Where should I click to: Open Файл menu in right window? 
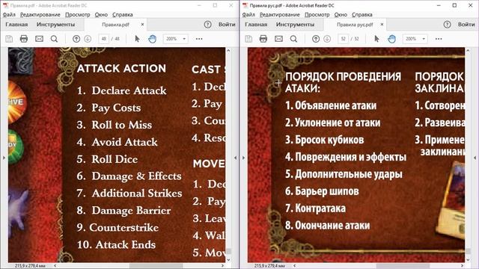248,15
